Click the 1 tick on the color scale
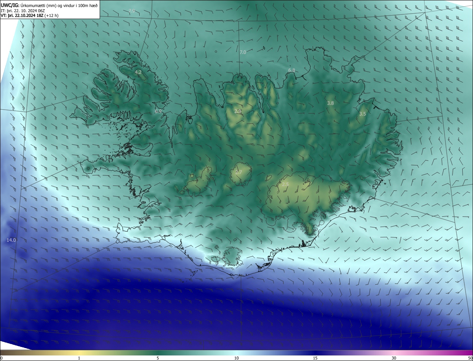Image resolution: width=473 pixels, height=361 pixels. coord(79,358)
